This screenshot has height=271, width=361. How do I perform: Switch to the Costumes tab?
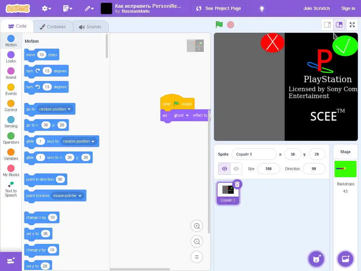[53, 27]
